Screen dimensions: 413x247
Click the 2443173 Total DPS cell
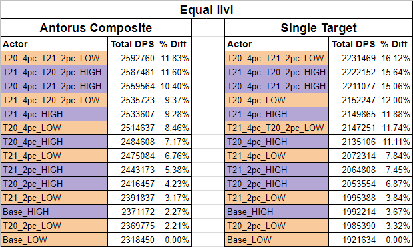(x=133, y=170)
